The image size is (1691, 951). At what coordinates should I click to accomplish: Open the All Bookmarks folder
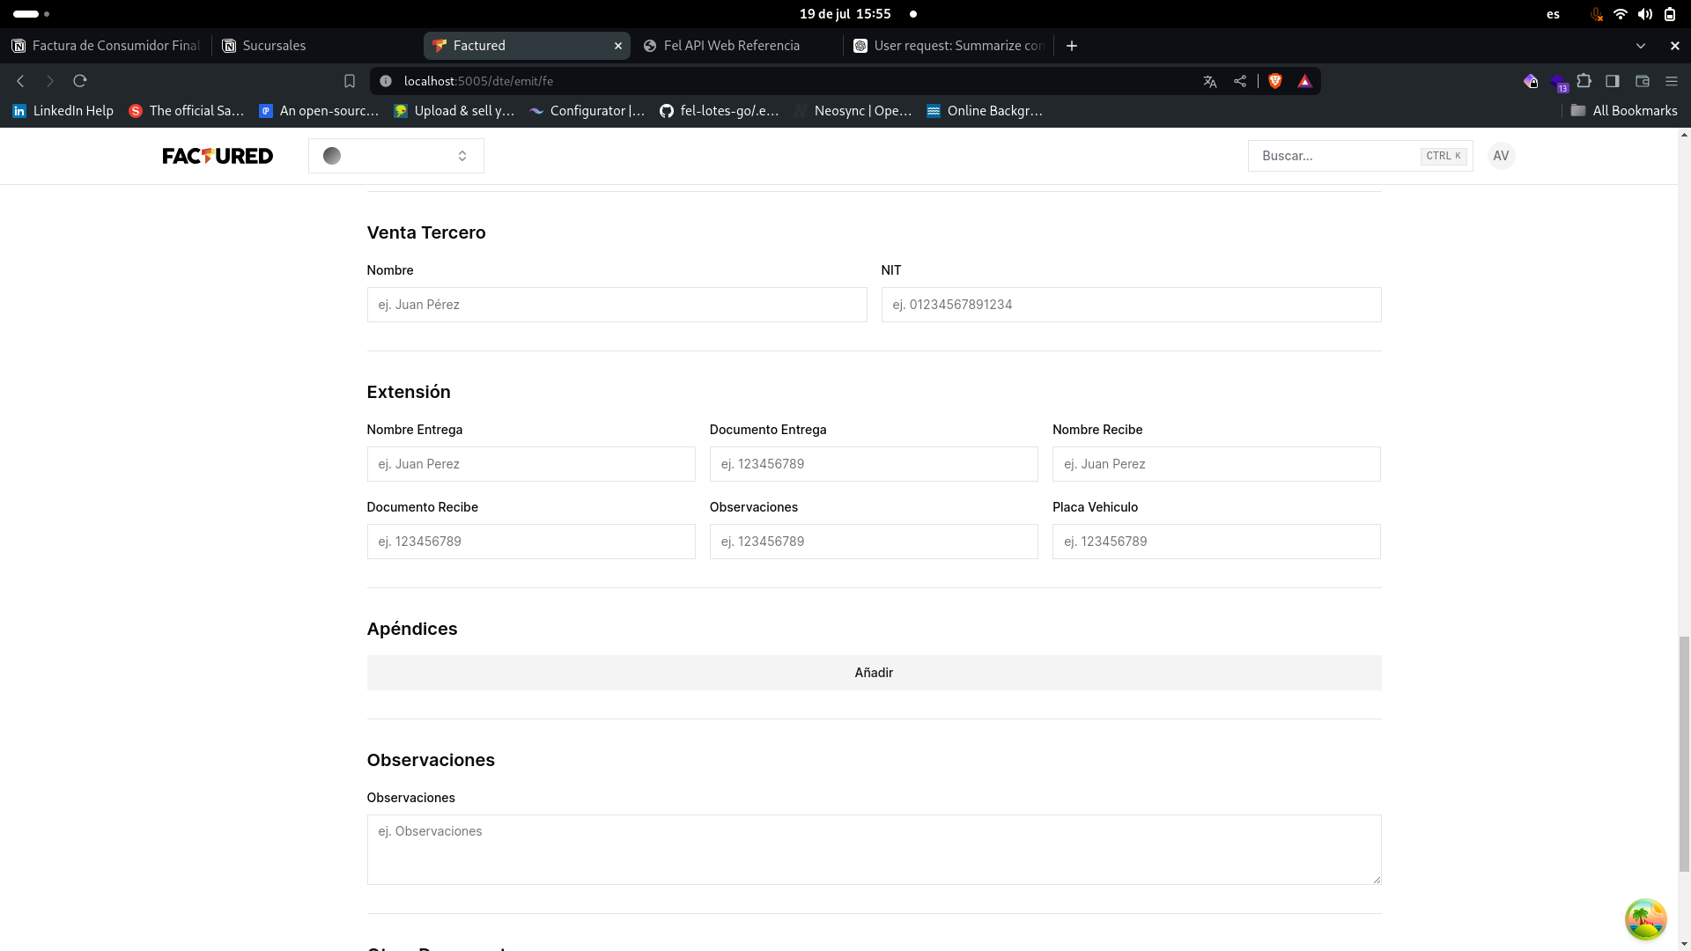click(1624, 111)
